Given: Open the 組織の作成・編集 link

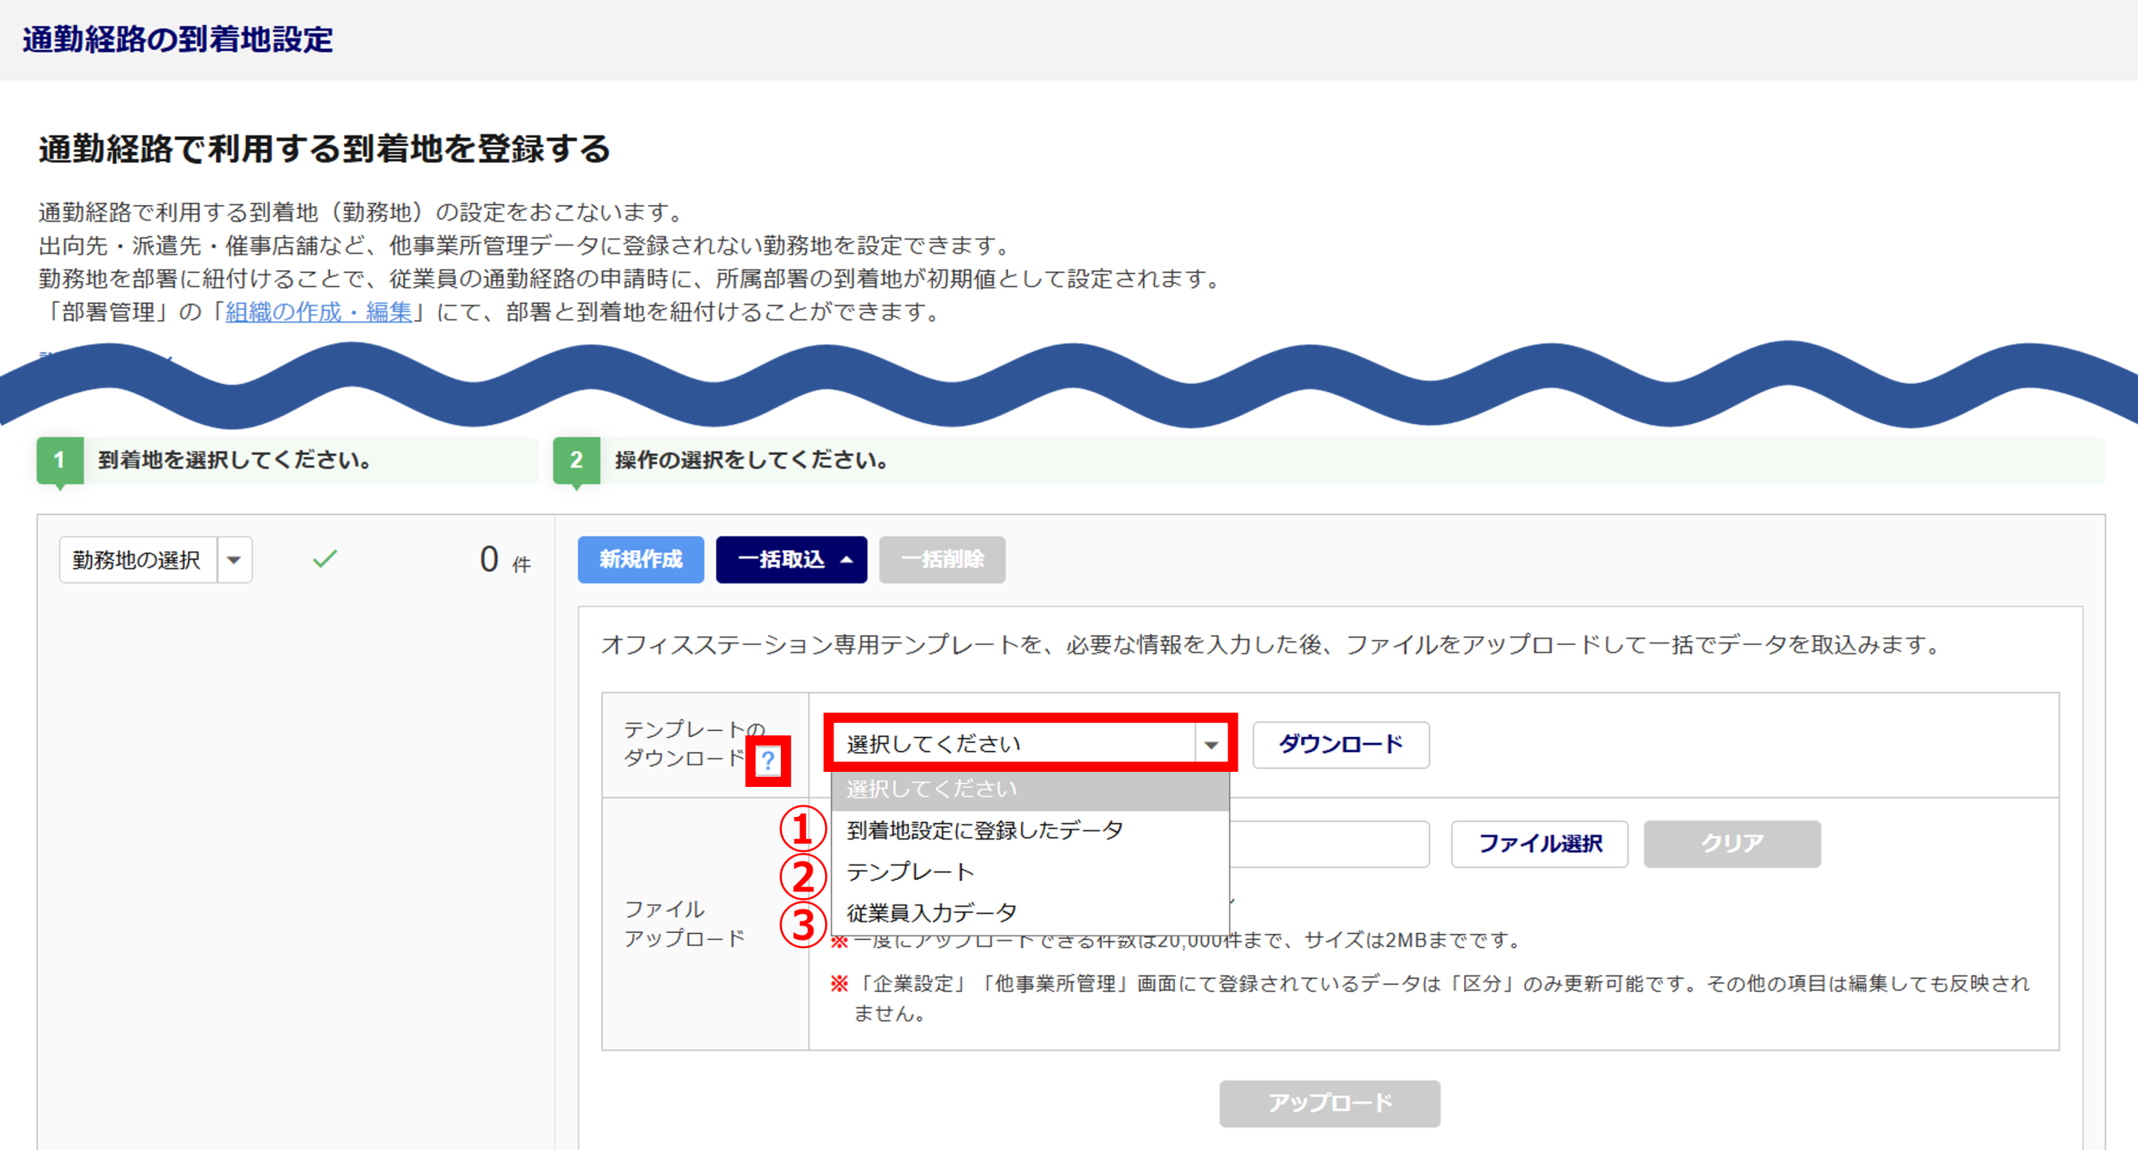Looking at the screenshot, I should [x=318, y=312].
